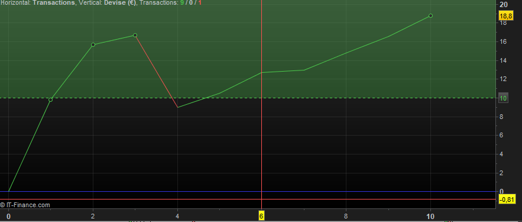Viewport: 522px width, 222px height.
Task: Click the green dashed horizontal line
Action: (248, 98)
